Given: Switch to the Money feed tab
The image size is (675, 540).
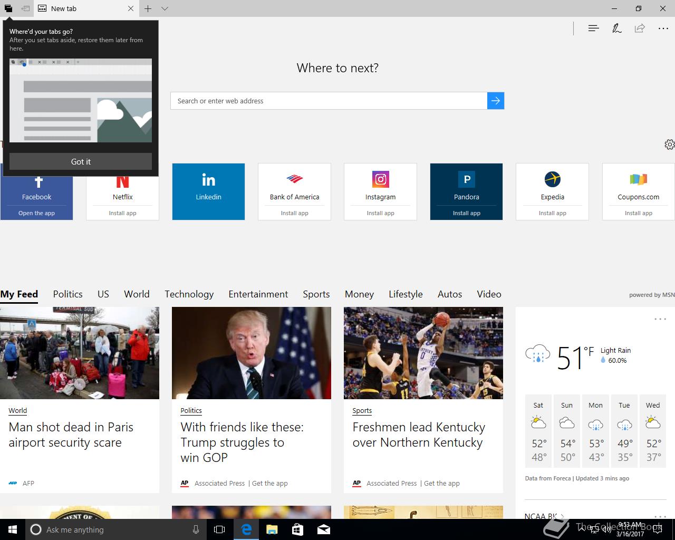Looking at the screenshot, I should click(x=359, y=294).
